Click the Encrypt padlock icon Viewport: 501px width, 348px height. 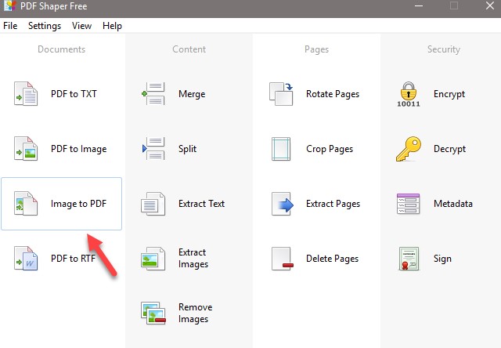[x=409, y=94]
